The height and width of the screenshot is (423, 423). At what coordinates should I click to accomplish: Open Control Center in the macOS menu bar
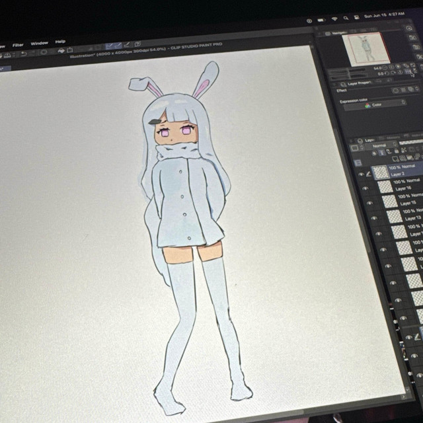tap(357, 17)
